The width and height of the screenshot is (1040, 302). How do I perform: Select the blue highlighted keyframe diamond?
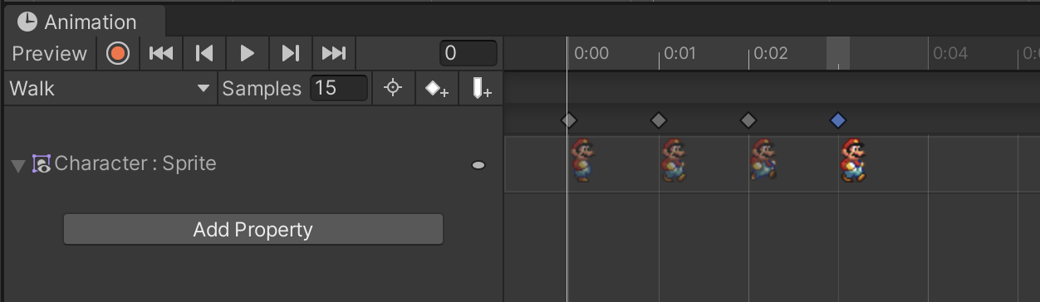[x=837, y=120]
